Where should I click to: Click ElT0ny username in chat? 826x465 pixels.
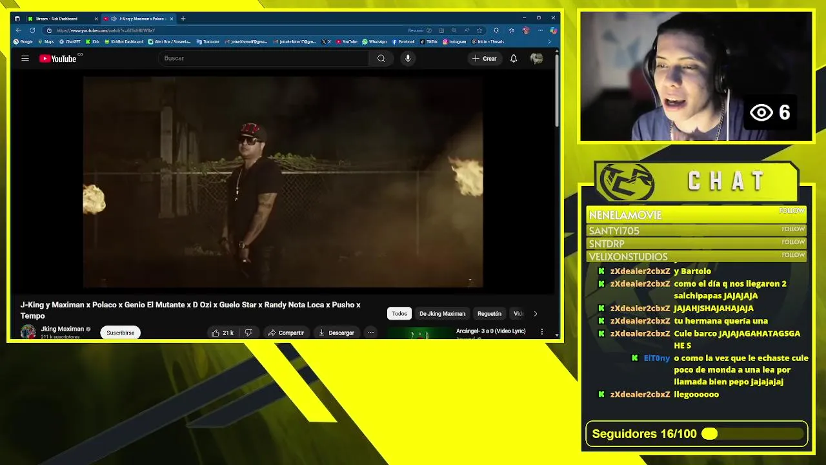tap(657, 358)
